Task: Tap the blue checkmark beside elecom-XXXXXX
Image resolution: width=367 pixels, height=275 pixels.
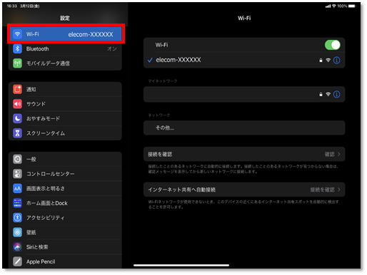Action: [x=150, y=60]
